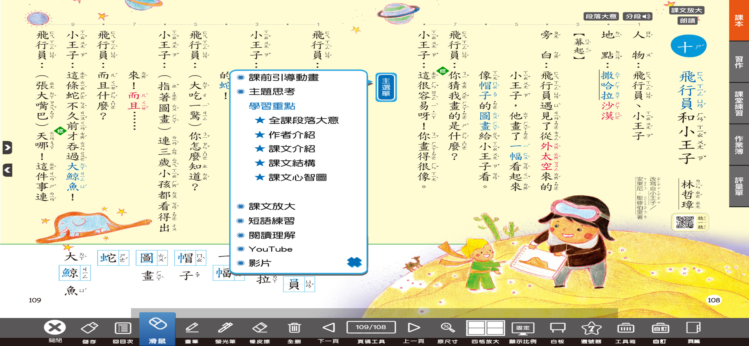Select 影片 in the menu
749x346 pixels.
point(260,263)
